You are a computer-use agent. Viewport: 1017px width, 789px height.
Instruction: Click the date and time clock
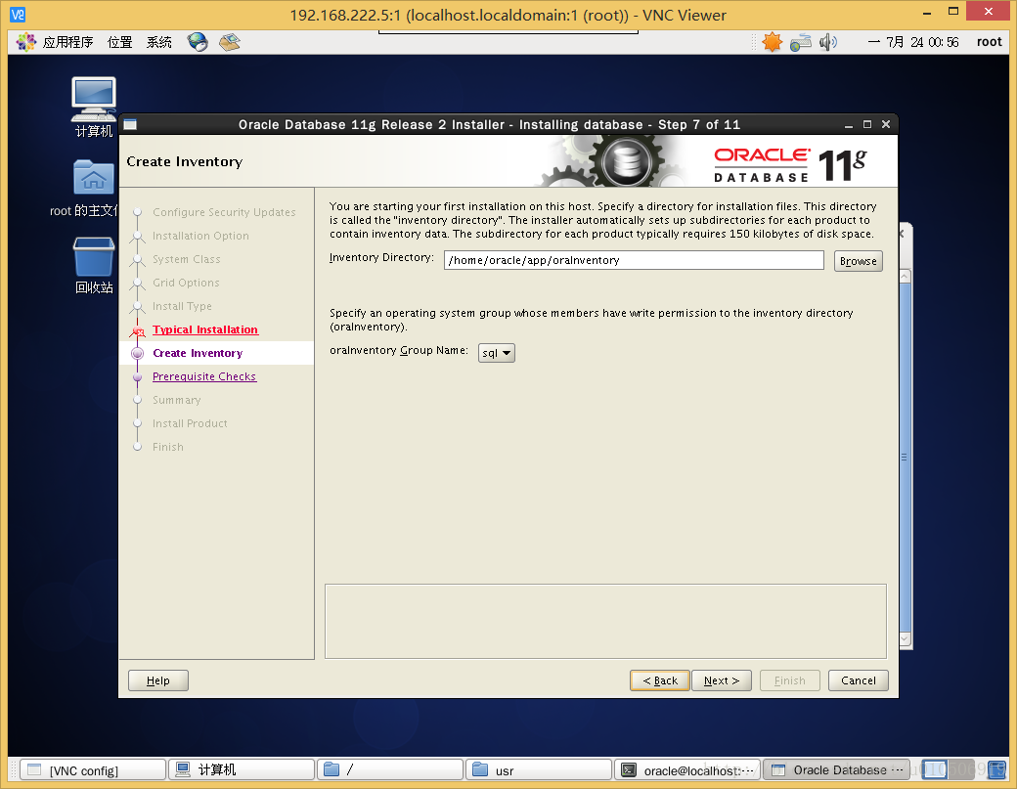[x=913, y=42]
